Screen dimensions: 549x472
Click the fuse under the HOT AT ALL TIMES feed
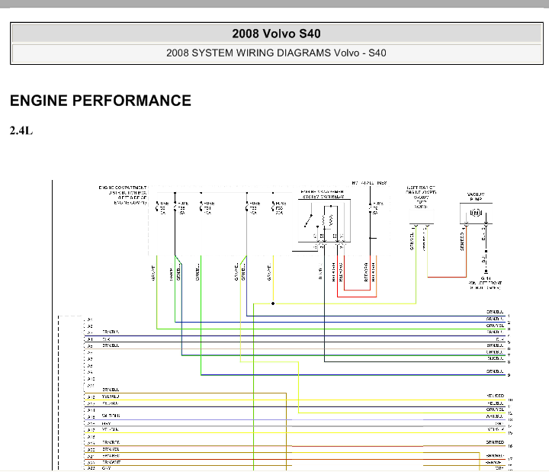pos(371,208)
